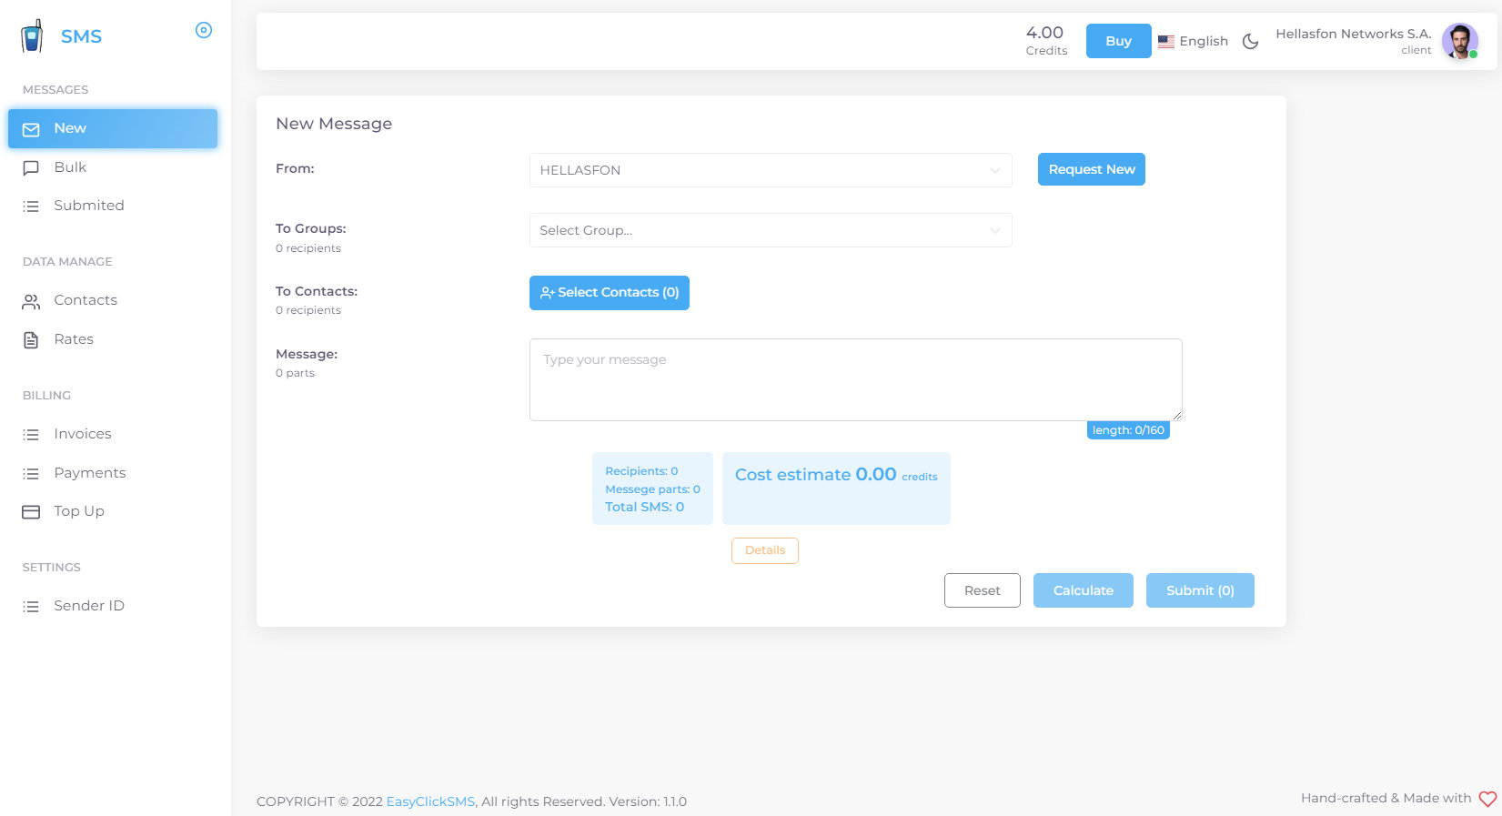Click the New Message heading
This screenshot has height=816, width=1502.
334,124
